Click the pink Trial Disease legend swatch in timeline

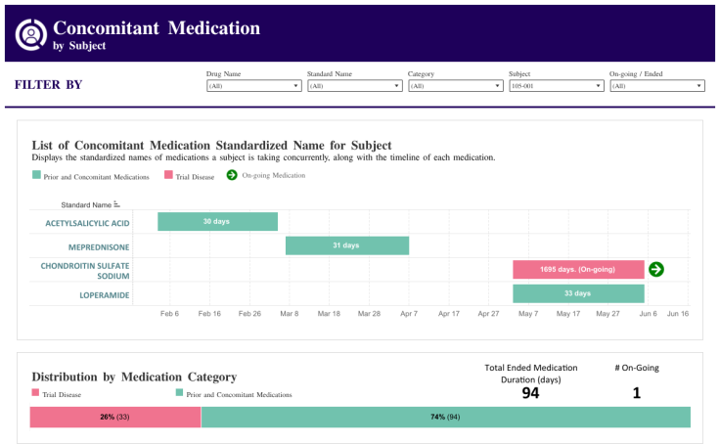click(x=168, y=175)
